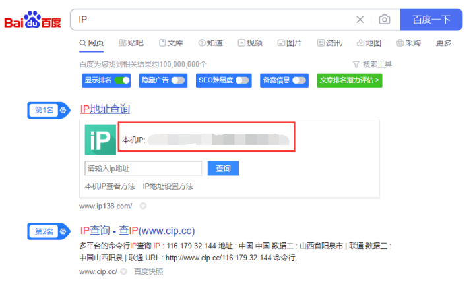Expand arrow icon next to www.ip138.com

[143, 206]
